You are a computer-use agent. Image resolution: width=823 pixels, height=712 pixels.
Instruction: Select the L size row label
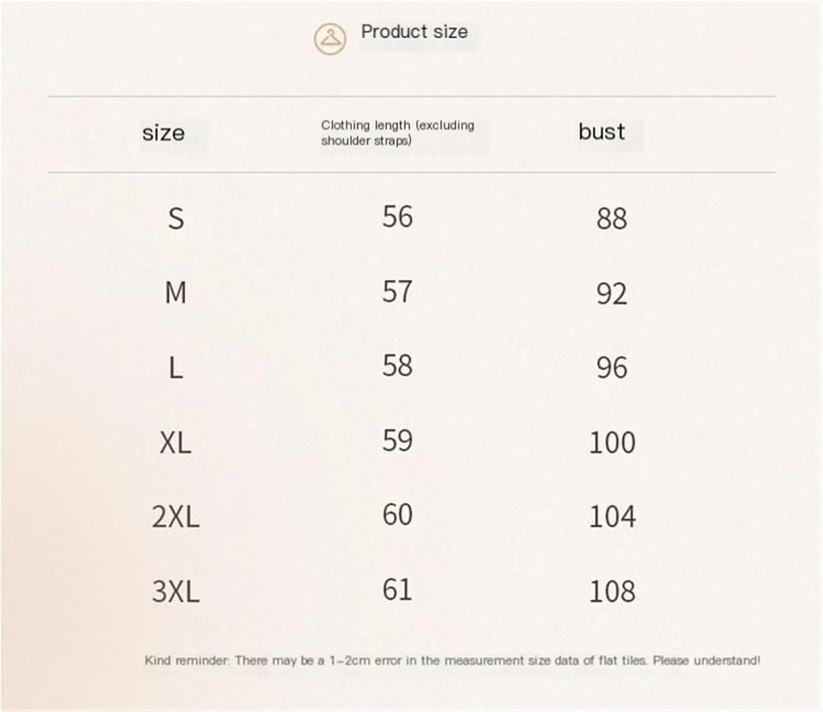tap(176, 368)
